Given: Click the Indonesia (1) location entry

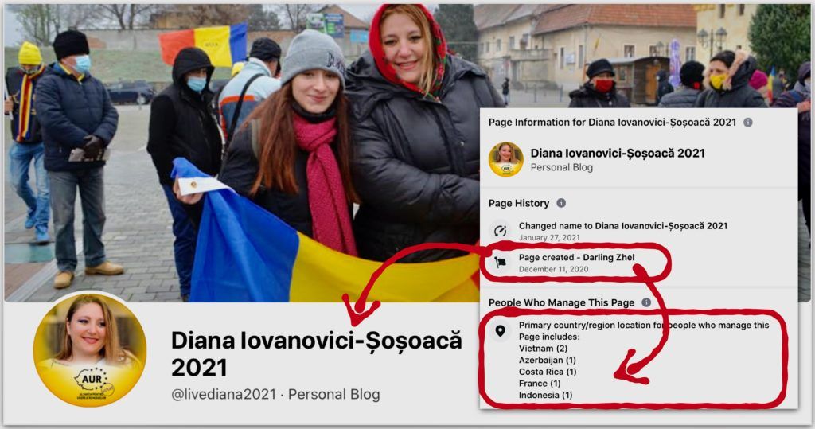Looking at the screenshot, I should click(x=546, y=395).
